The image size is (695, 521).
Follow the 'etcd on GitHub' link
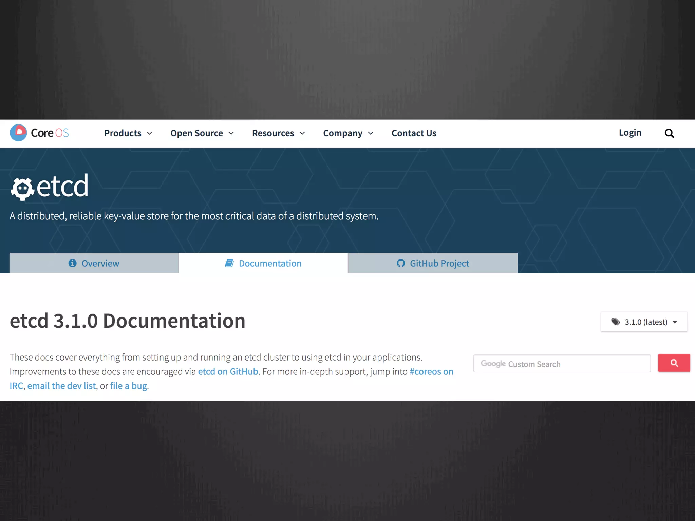click(x=228, y=371)
